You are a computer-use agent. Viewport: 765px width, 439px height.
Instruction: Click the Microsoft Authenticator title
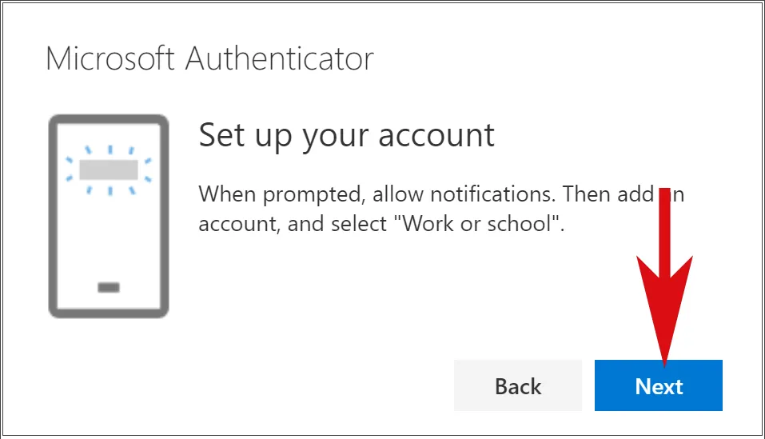click(209, 59)
